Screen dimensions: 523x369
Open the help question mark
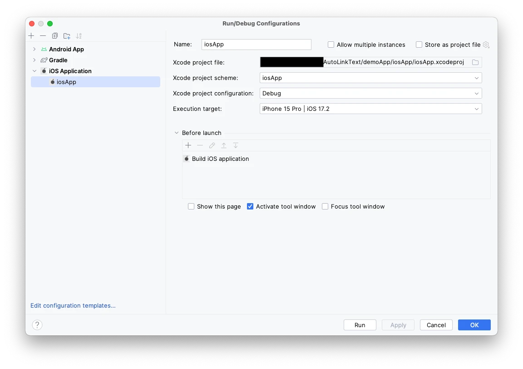[x=37, y=325]
